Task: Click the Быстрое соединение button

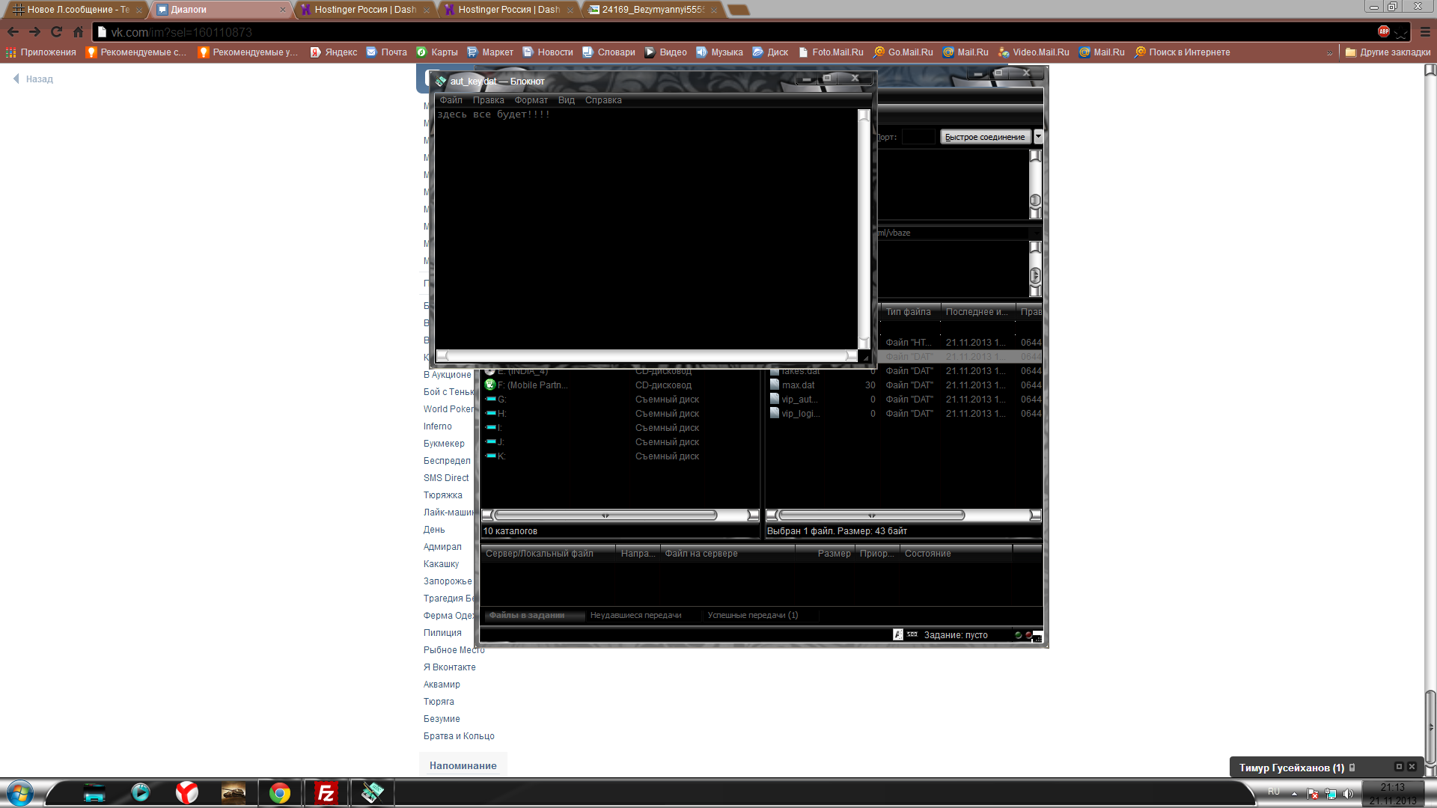Action: tap(984, 137)
